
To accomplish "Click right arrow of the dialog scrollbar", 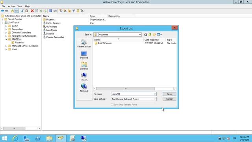I will click(175, 89).
